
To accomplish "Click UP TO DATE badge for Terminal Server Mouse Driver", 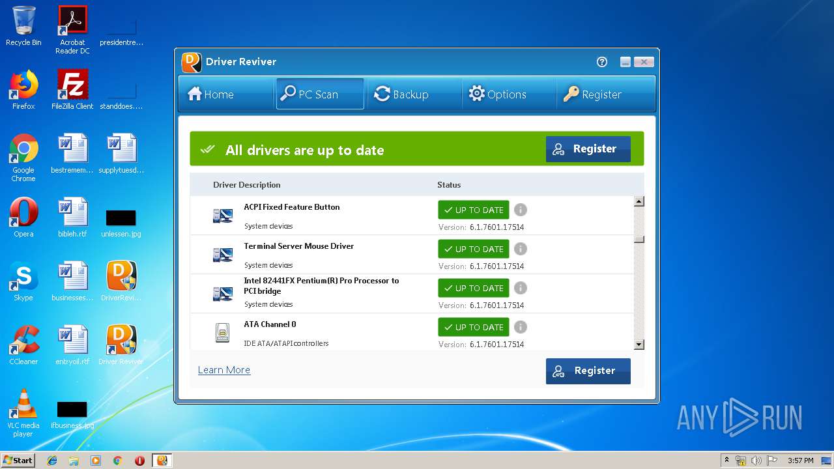I will point(474,249).
